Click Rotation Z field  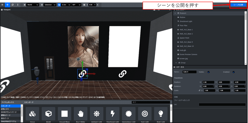point(240,86)
